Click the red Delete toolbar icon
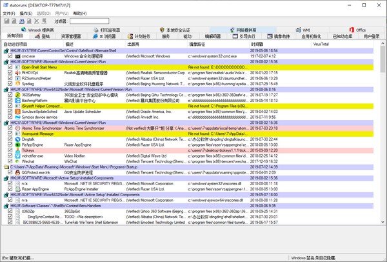The width and height of the screenshot is (387, 262). pos(37,21)
